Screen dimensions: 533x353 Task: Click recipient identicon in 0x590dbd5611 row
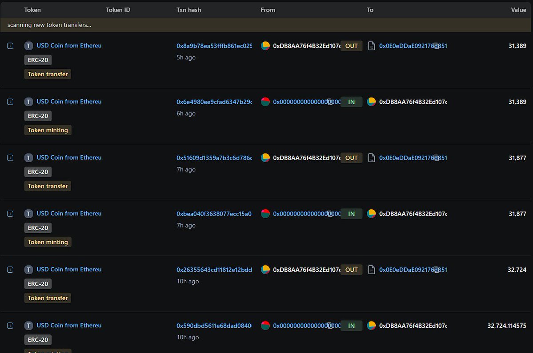coord(372,326)
